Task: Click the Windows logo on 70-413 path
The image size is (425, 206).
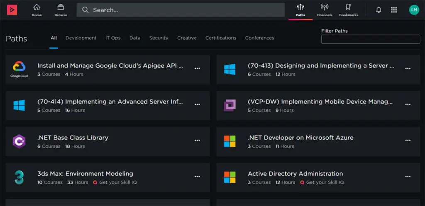Action: click(230, 69)
